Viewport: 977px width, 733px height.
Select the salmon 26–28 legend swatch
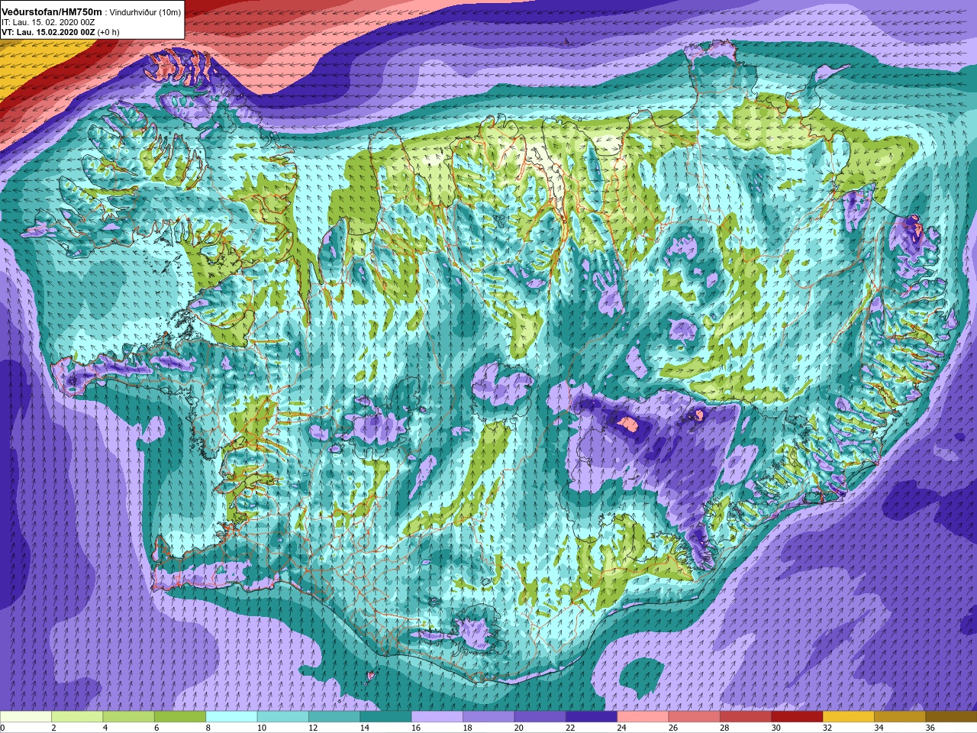(x=694, y=717)
